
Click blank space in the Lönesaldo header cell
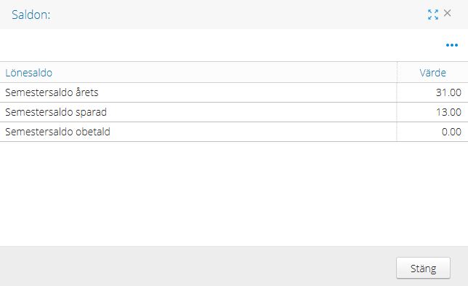point(224,72)
